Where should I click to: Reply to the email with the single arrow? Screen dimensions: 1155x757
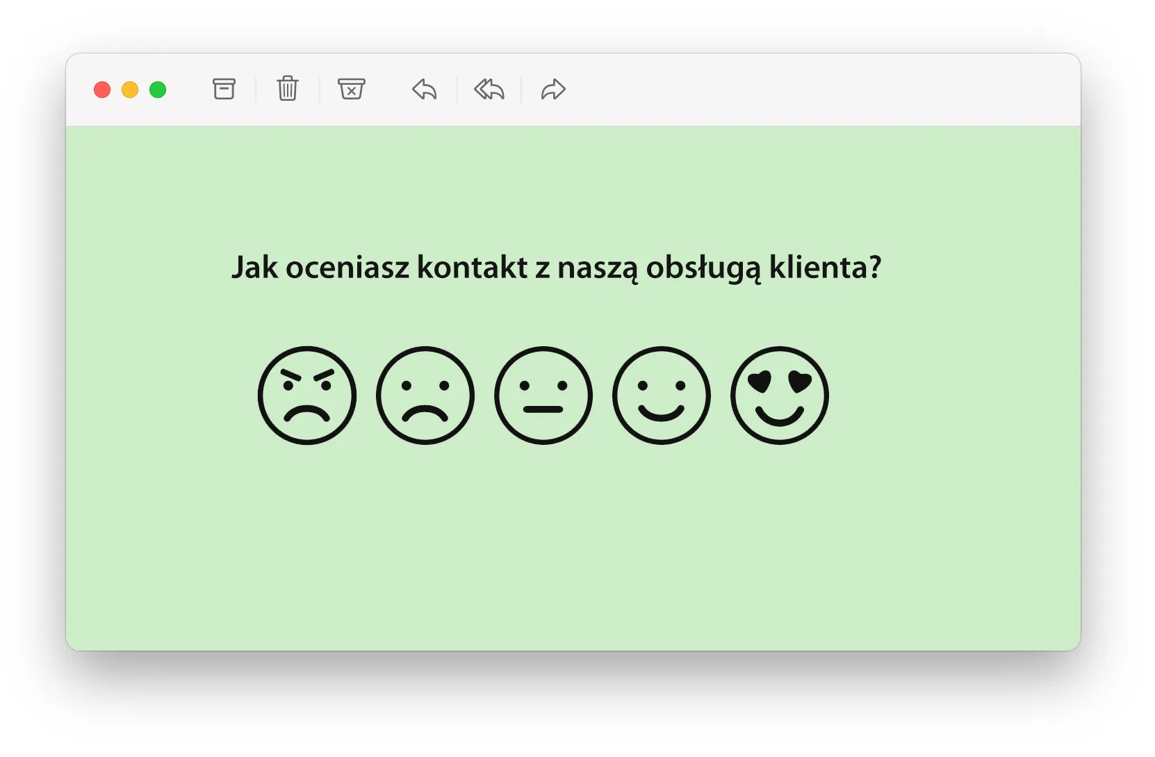pyautogui.click(x=425, y=89)
